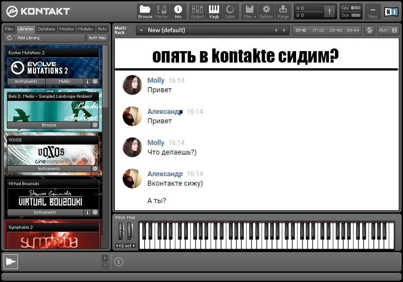Open the Modules tab

tap(85, 29)
